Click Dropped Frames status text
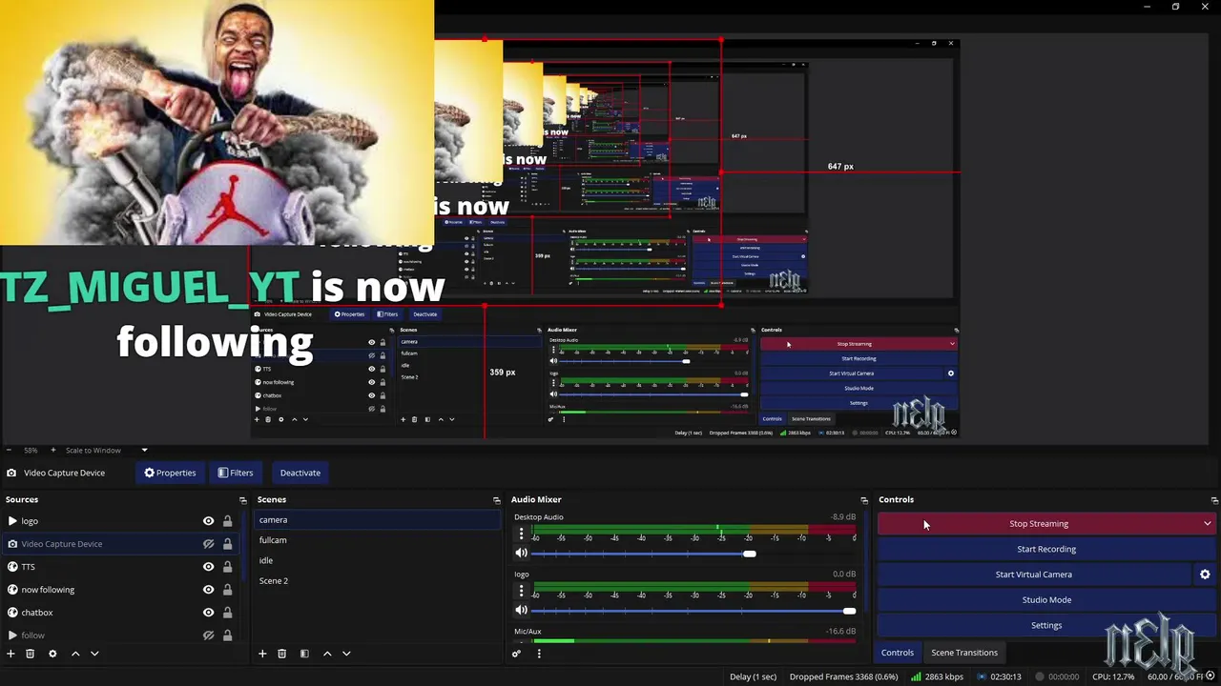1221x686 pixels. (x=843, y=676)
